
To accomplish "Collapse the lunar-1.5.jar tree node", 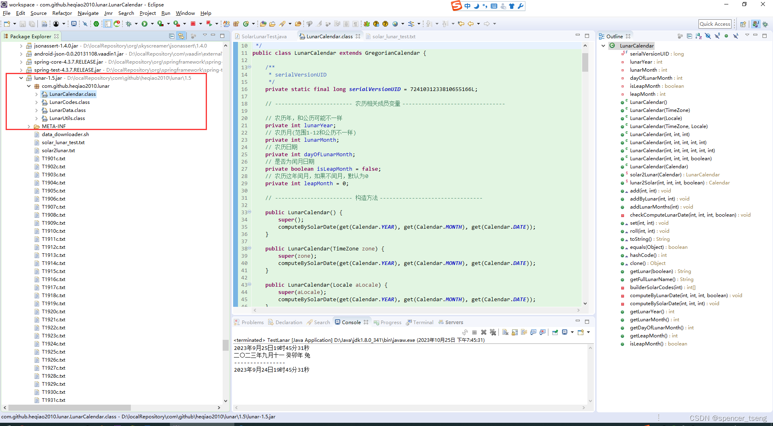I will click(21, 78).
